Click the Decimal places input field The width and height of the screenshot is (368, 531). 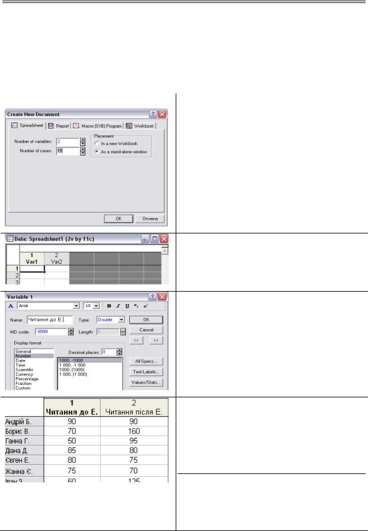pyautogui.click(x=109, y=352)
